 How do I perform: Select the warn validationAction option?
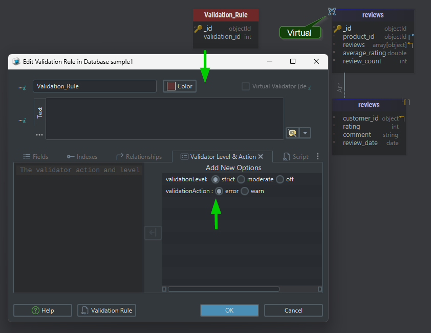coord(245,191)
